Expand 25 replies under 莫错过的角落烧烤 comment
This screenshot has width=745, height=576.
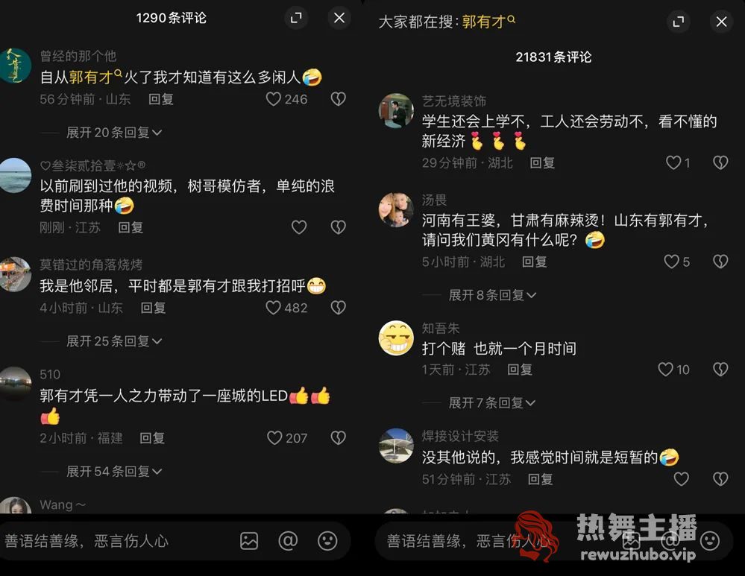tap(114, 341)
